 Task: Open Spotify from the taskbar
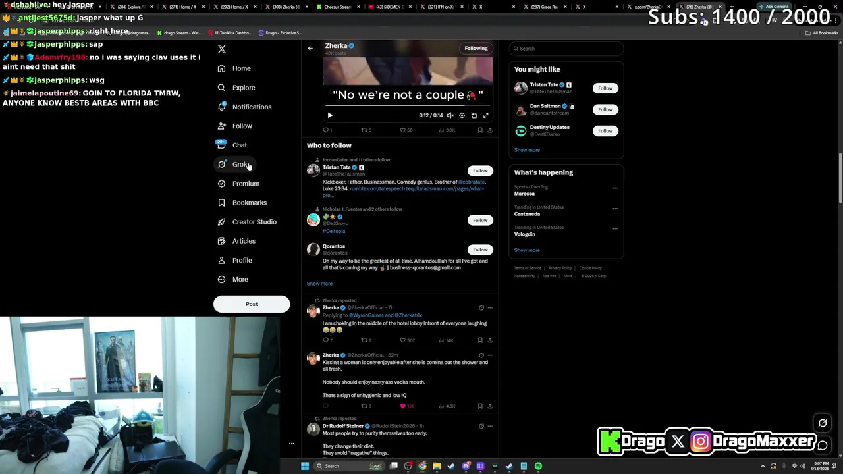point(538,466)
